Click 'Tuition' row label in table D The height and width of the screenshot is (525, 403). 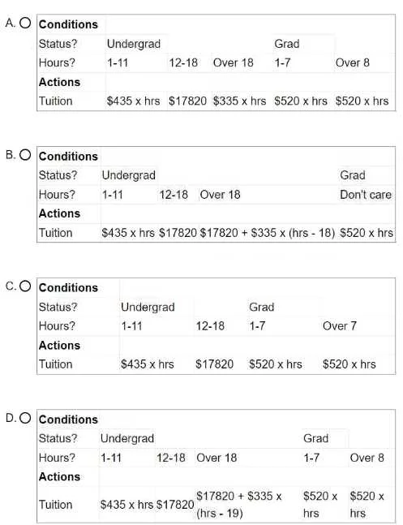[56, 505]
